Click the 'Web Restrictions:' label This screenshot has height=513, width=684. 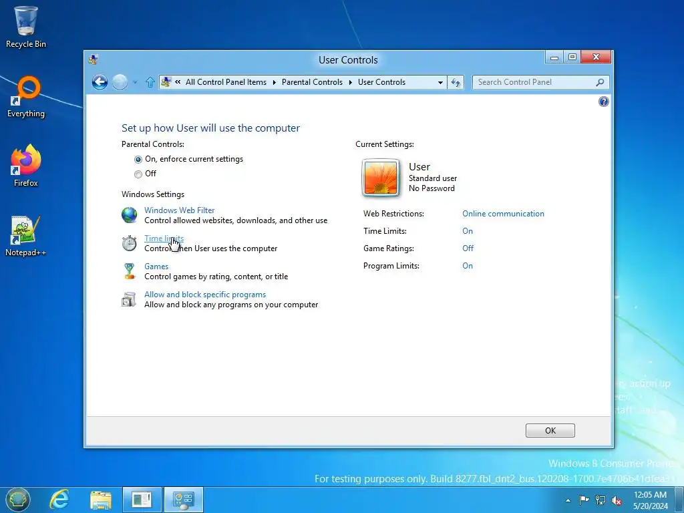tap(393, 214)
